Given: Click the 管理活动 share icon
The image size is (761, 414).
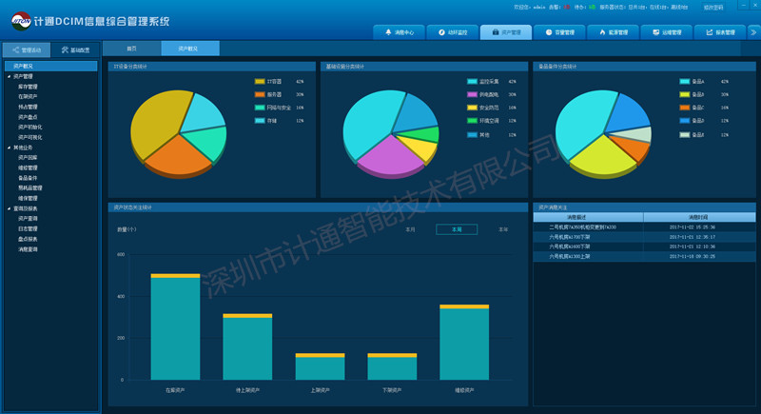Looking at the screenshot, I should pos(17,49).
